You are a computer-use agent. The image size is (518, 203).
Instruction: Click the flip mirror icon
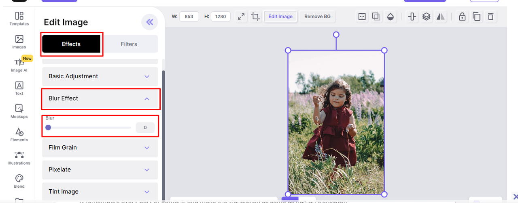[x=440, y=17]
